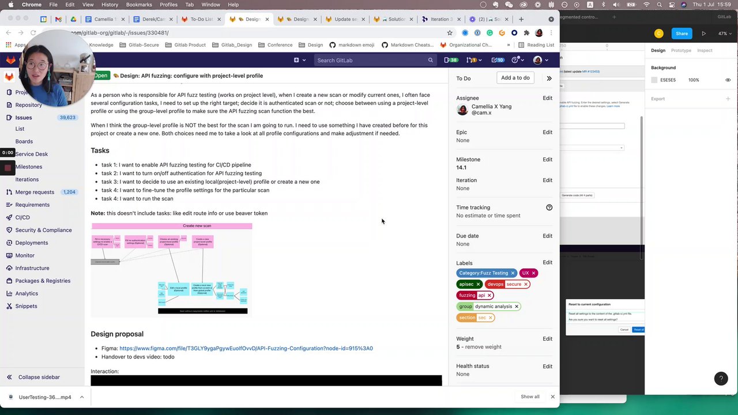This screenshot has height=415, width=738.
Task: Switch to the To-Do List browser tab
Action: [x=202, y=19]
